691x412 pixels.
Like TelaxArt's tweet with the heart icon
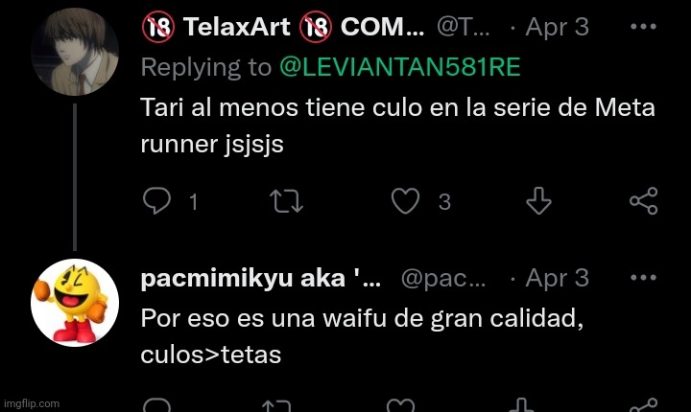pyautogui.click(x=405, y=200)
